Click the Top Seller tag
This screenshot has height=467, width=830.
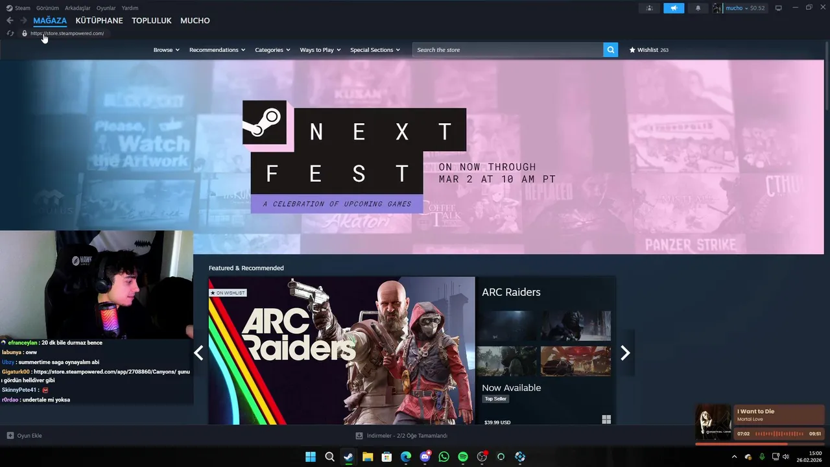(495, 399)
